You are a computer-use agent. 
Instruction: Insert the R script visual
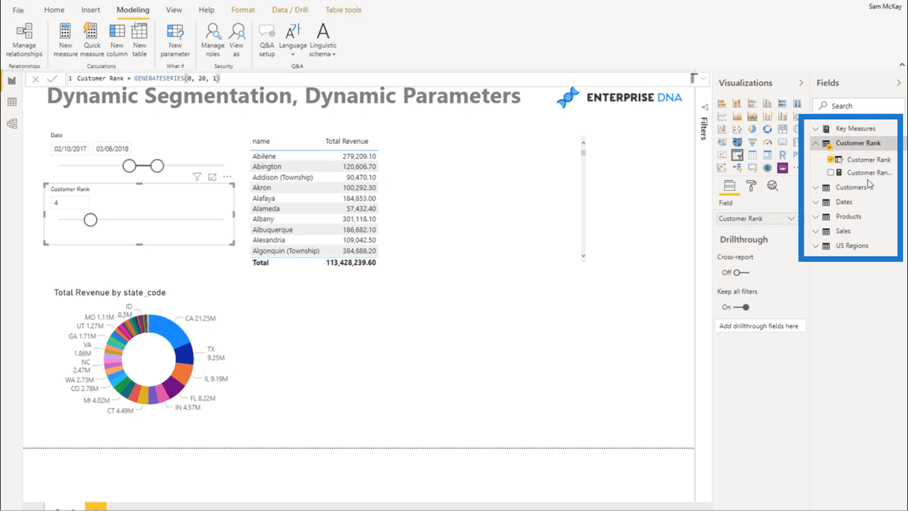pos(783,155)
